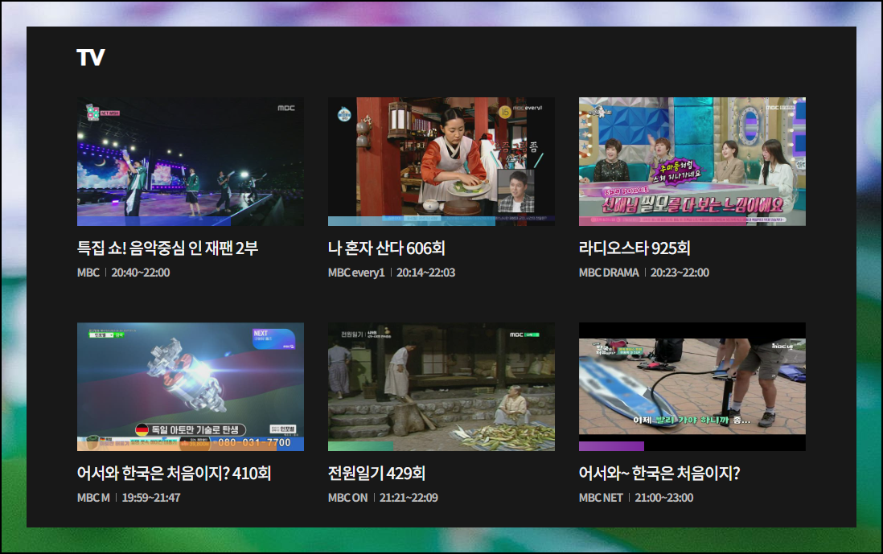Click the MBC ON channel label
The image size is (883, 554).
click(348, 498)
